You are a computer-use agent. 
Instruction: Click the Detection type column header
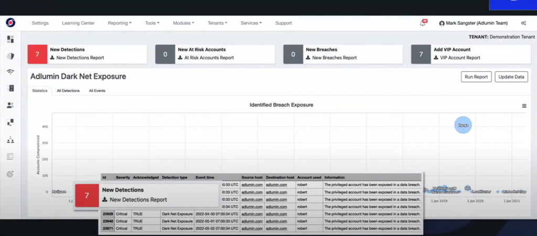[x=175, y=177]
